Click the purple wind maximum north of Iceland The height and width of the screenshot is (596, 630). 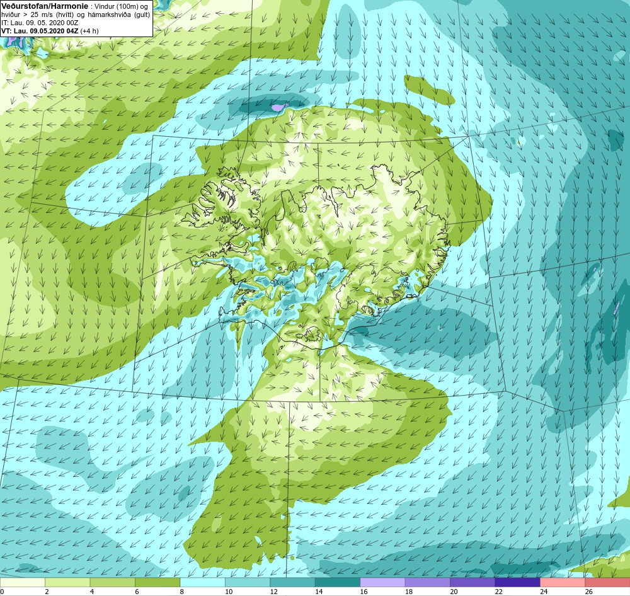tap(279, 107)
